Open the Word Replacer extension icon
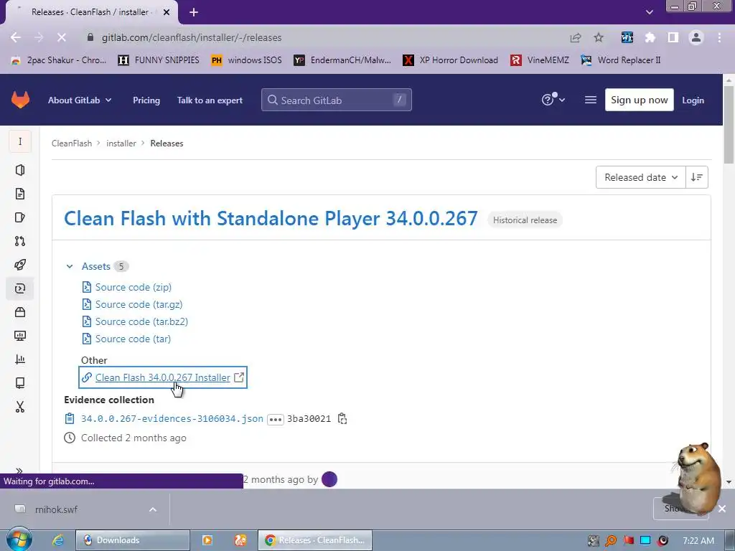The image size is (735, 551). (627, 37)
